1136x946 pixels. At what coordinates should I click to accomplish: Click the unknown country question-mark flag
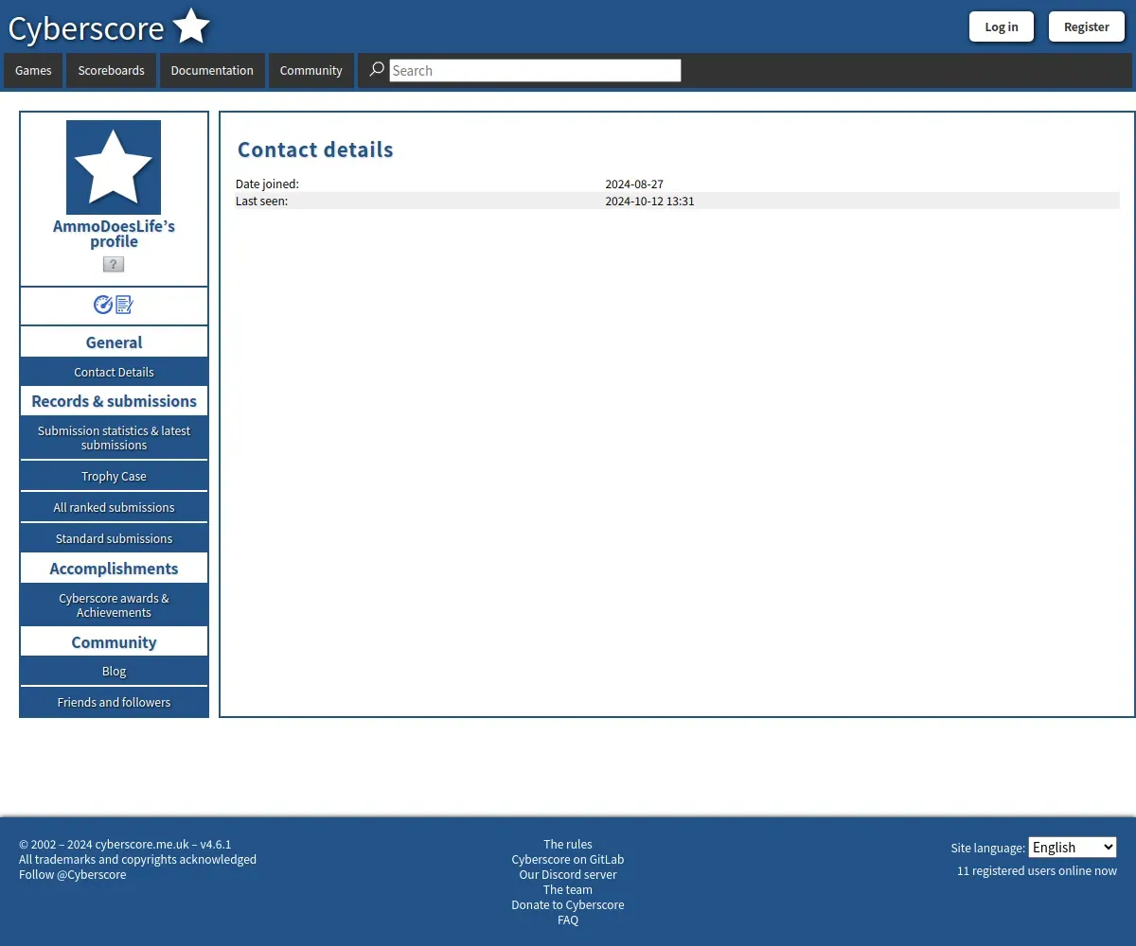point(114,264)
